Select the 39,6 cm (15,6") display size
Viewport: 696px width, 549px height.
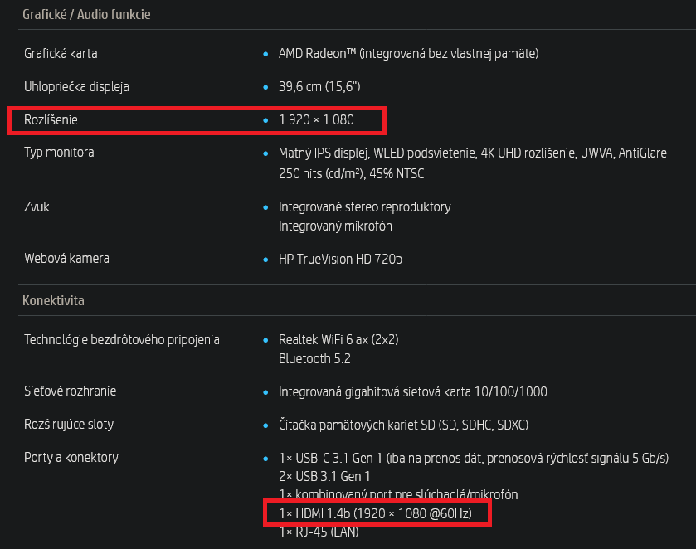pyautogui.click(x=319, y=86)
